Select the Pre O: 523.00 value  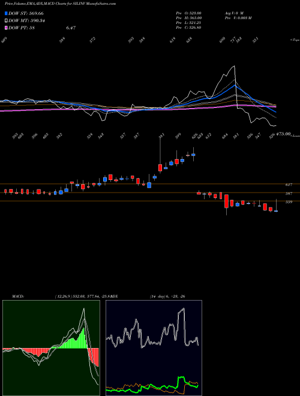(188, 13)
